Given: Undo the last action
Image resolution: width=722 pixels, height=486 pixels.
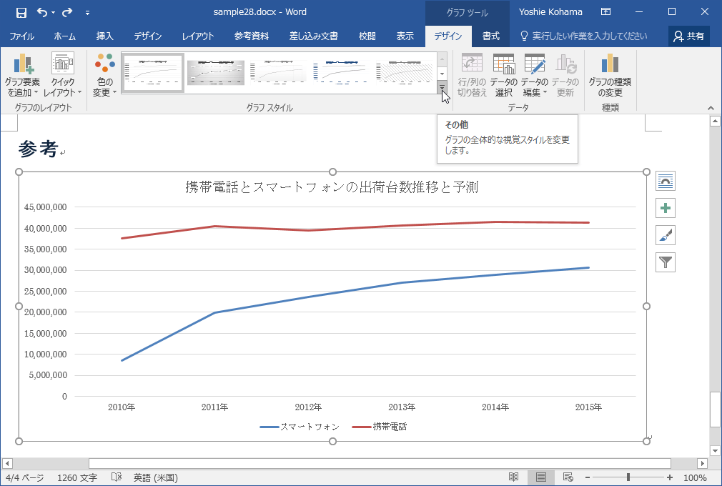Looking at the screenshot, I should pos(42,12).
